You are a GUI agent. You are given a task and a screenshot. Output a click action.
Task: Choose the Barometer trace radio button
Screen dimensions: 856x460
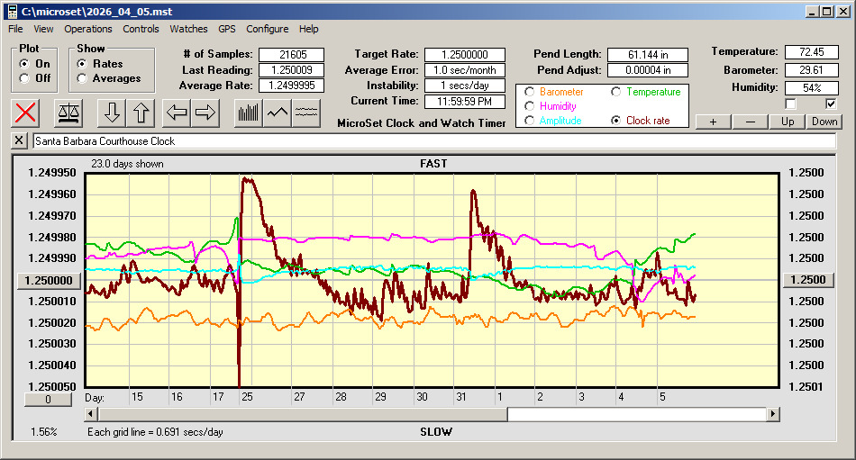530,92
